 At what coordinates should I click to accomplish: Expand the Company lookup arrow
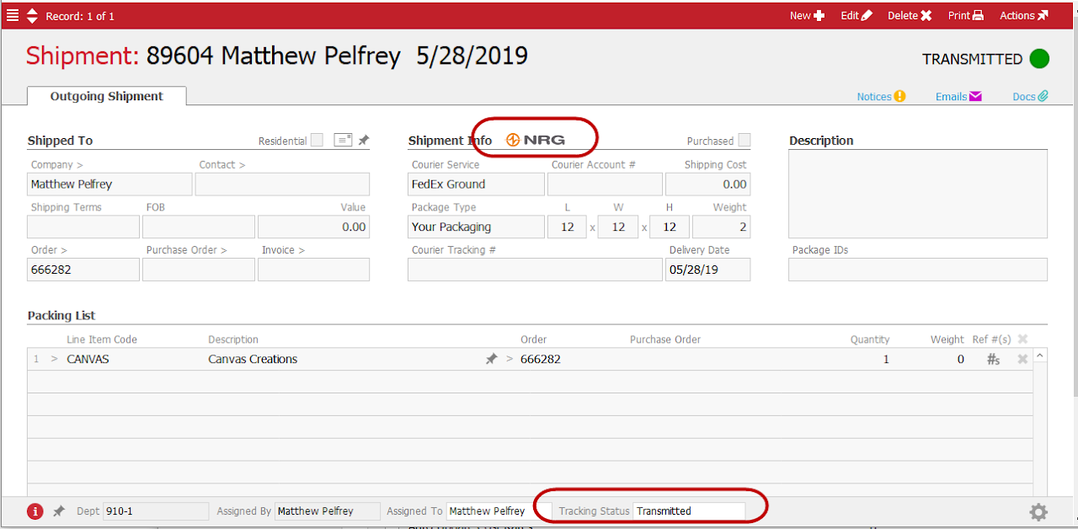click(x=80, y=165)
